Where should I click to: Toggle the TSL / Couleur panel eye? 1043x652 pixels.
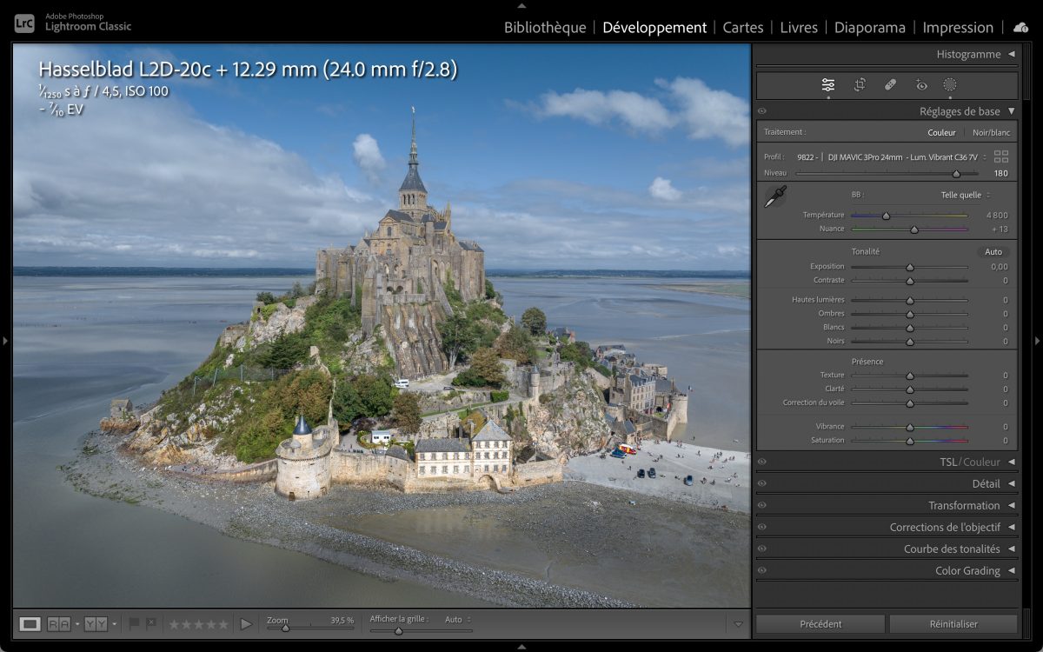point(762,462)
